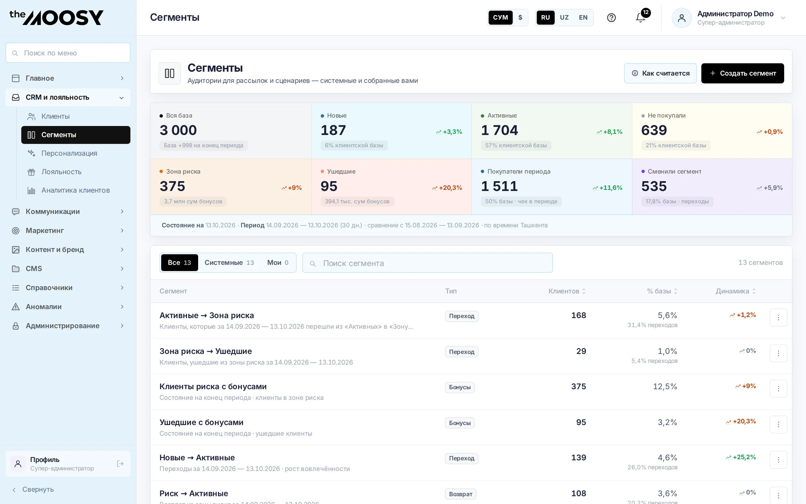
Task: Expand the Коммуникации menu section
Action: pyautogui.click(x=68, y=212)
